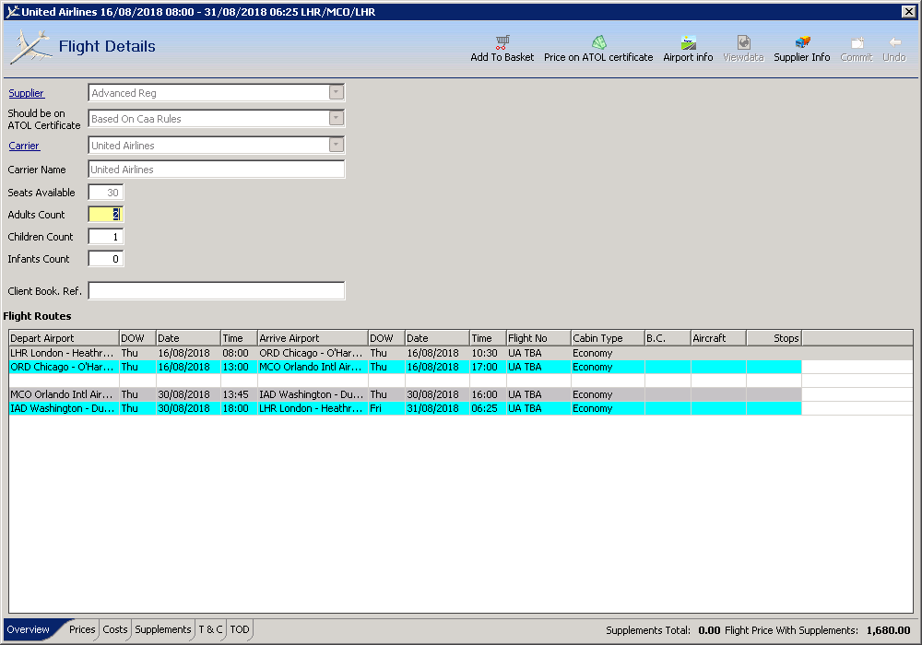The height and width of the screenshot is (645, 922).
Task: Click the 13:45 departure time cell
Action: [239, 394]
